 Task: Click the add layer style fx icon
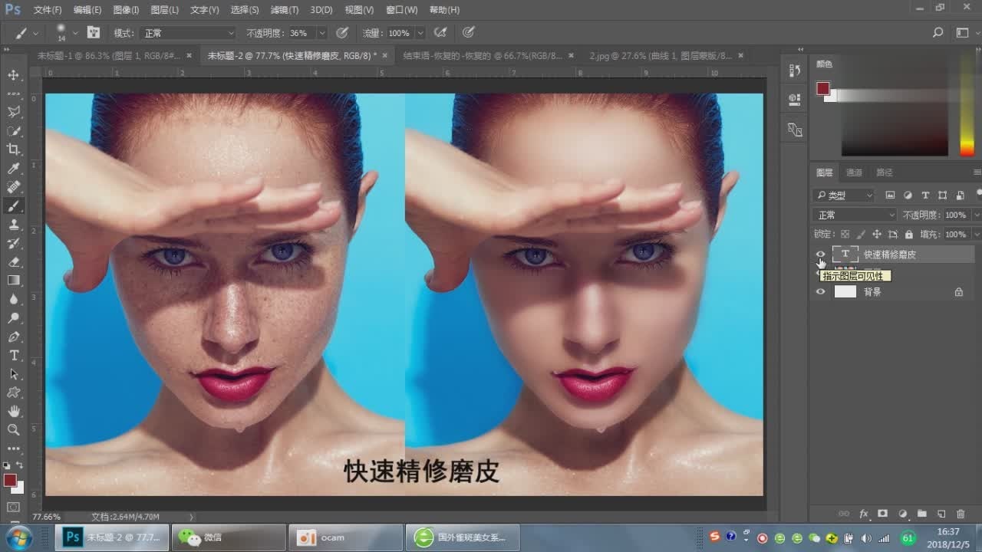tap(864, 514)
